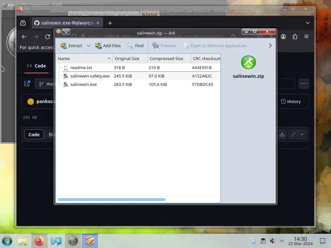Image resolution: width=331 pixels, height=248 pixels.
Task: Open the GitHub branch selector dropdown
Action: (x=44, y=84)
